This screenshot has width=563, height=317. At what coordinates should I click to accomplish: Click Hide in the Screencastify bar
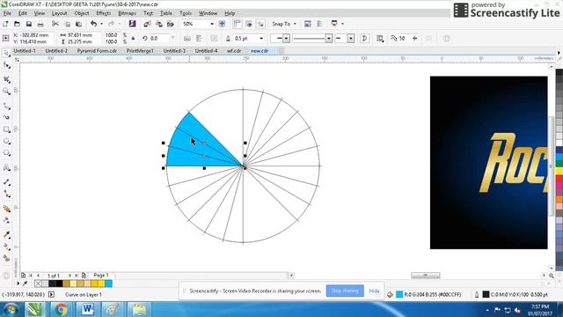374,291
